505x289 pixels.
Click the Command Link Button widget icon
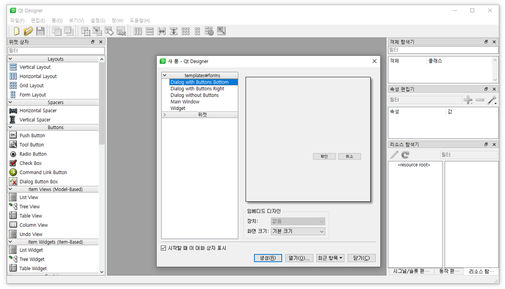pyautogui.click(x=13, y=172)
